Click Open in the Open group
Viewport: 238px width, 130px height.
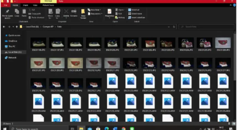(x=120, y=10)
